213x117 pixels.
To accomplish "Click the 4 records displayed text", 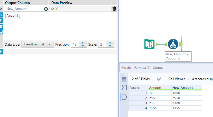I will click(x=202, y=79).
